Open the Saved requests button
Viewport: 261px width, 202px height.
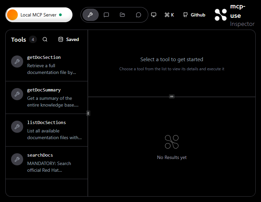click(68, 39)
